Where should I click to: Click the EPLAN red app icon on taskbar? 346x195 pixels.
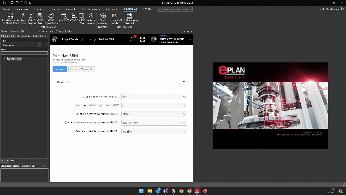[197, 191]
